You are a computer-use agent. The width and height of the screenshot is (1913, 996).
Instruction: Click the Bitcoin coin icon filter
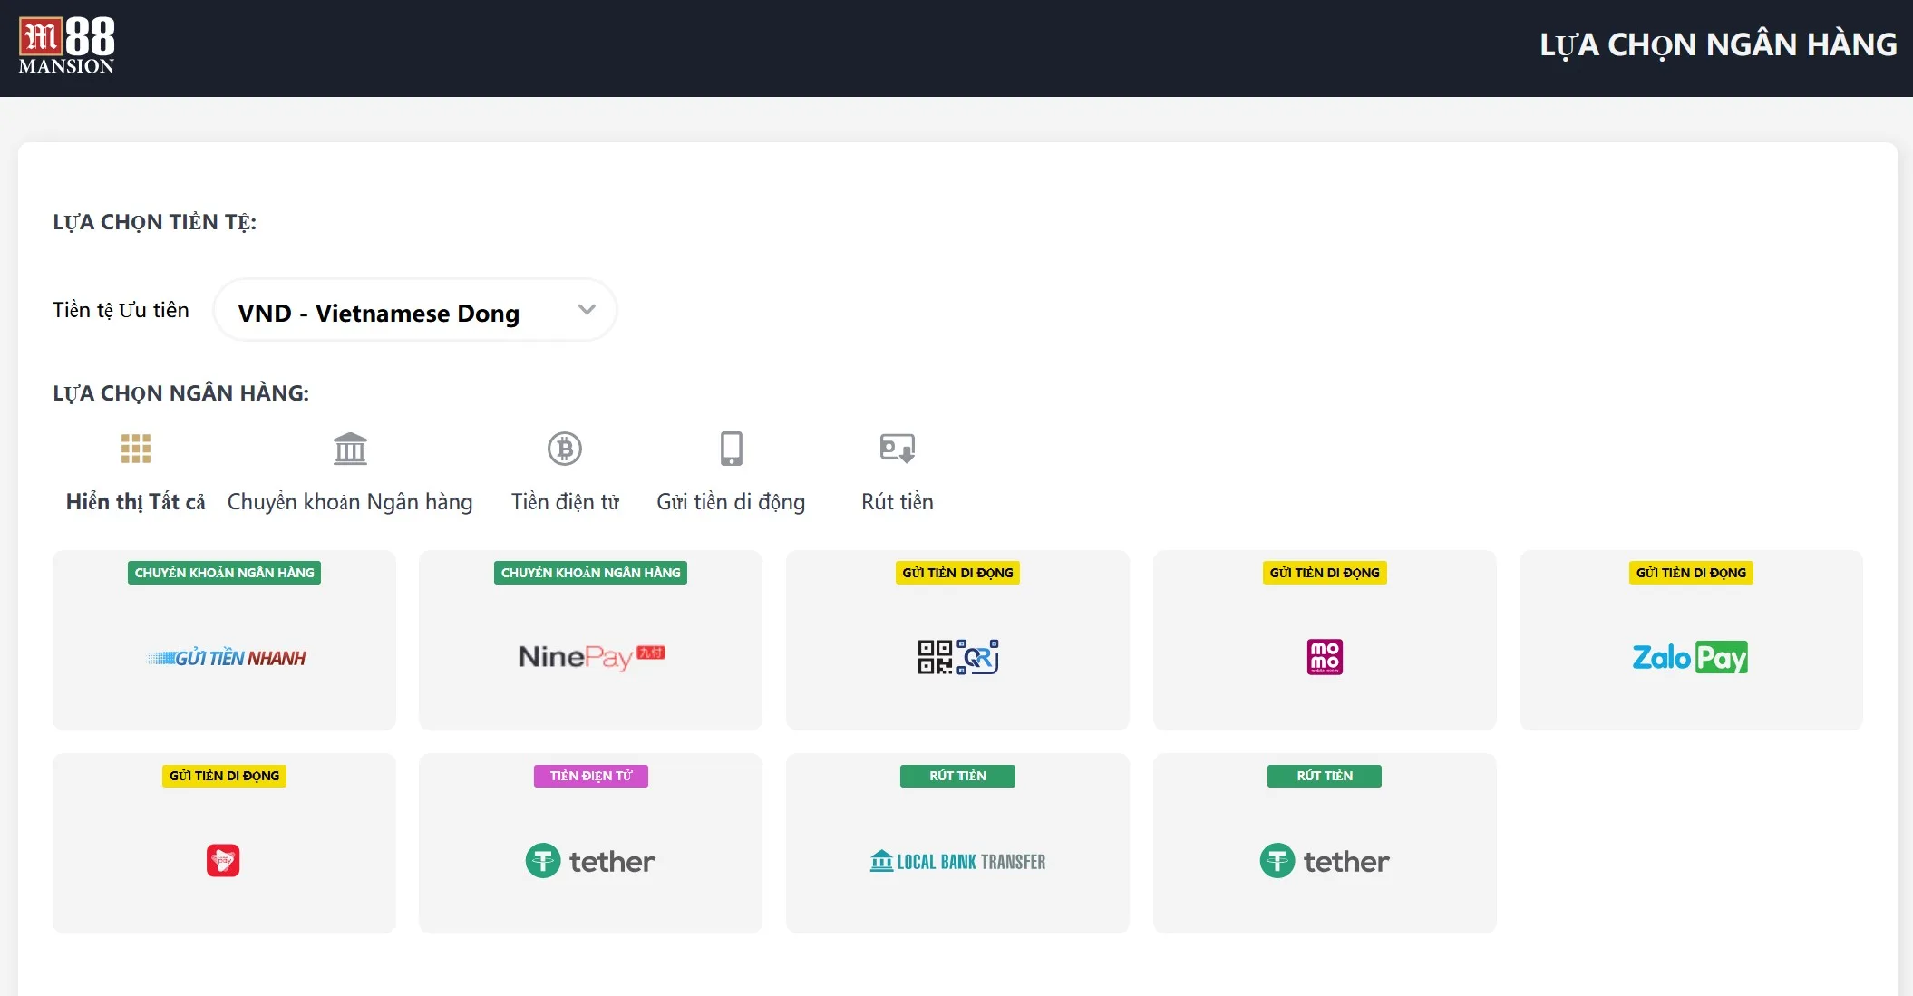pos(565,449)
